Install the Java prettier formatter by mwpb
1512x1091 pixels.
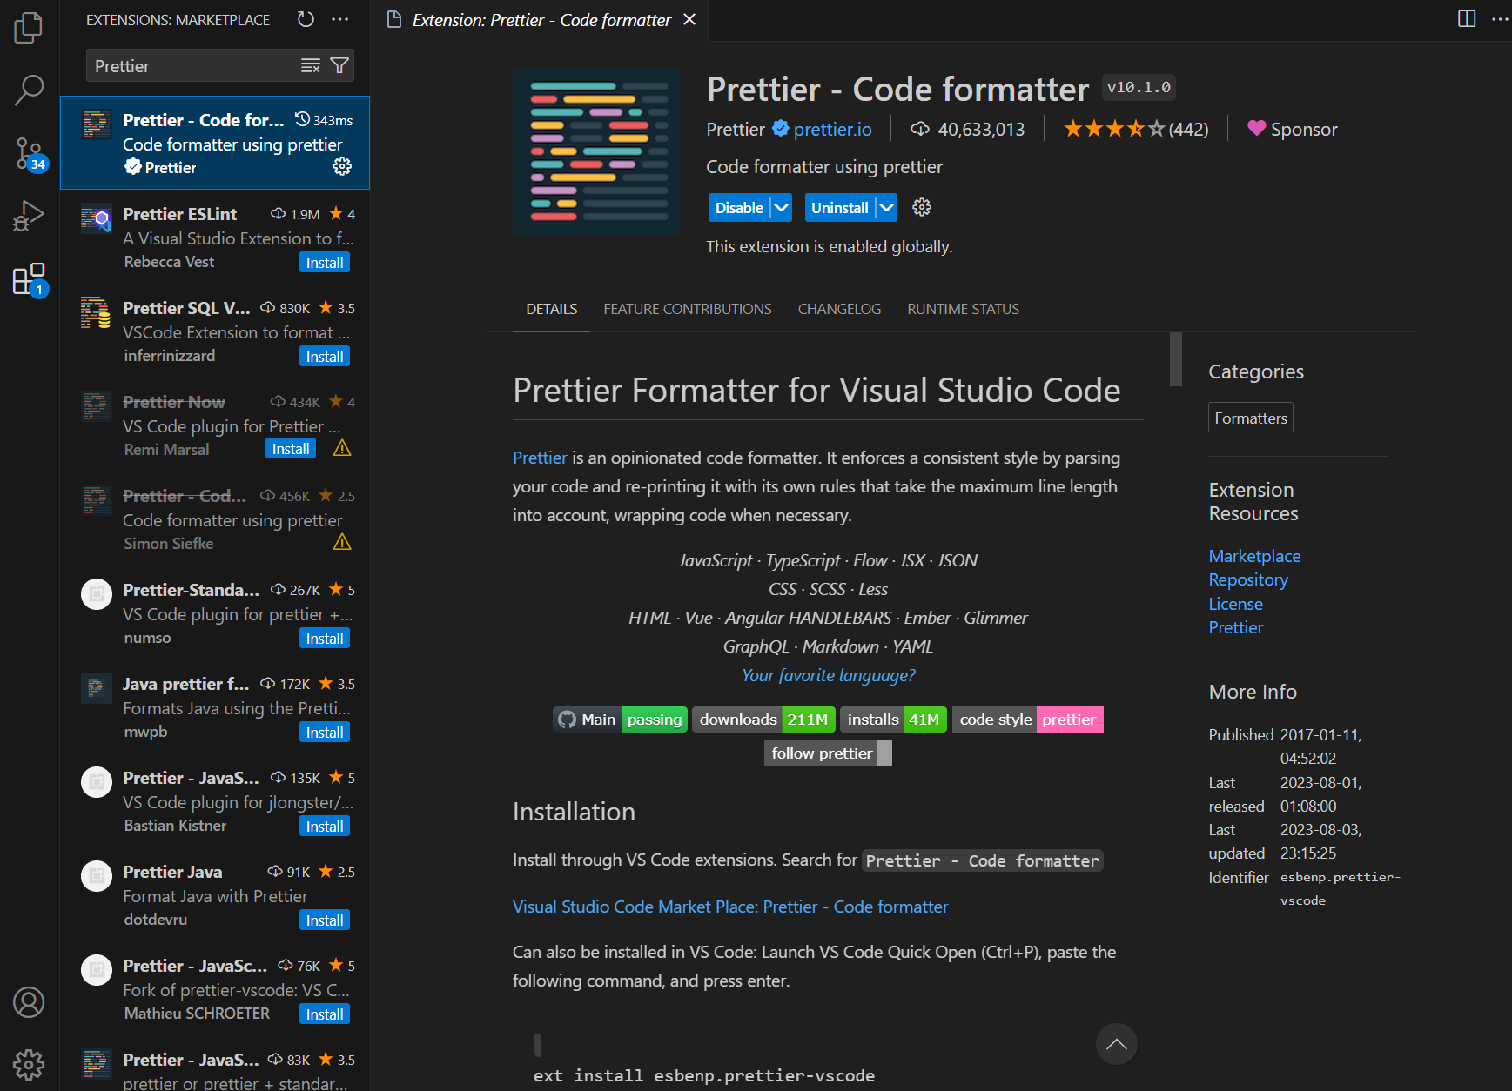pyautogui.click(x=325, y=733)
